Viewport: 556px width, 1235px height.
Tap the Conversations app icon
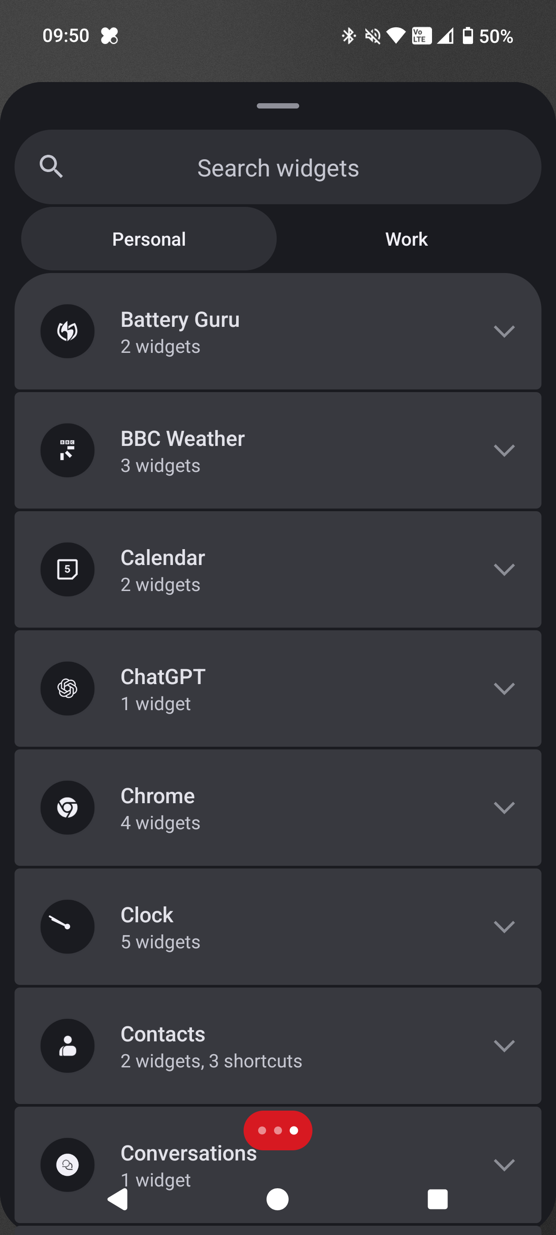tap(67, 1164)
